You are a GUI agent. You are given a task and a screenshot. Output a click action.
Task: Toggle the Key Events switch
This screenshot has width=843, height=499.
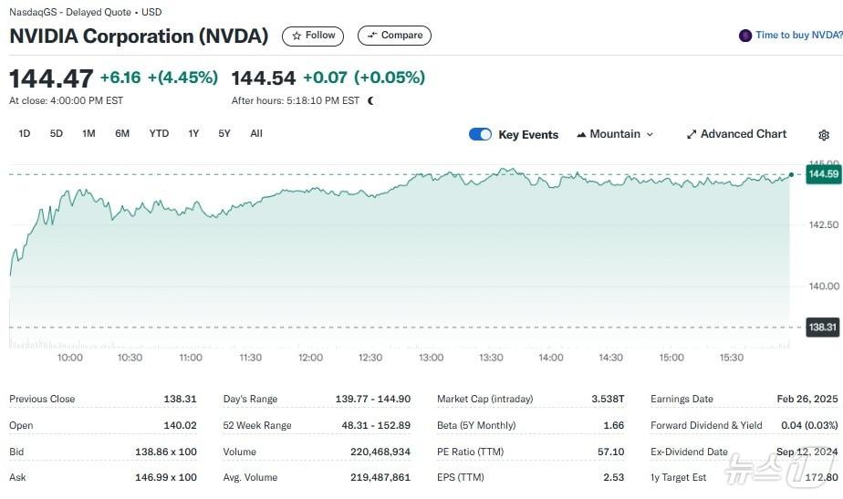coord(480,134)
